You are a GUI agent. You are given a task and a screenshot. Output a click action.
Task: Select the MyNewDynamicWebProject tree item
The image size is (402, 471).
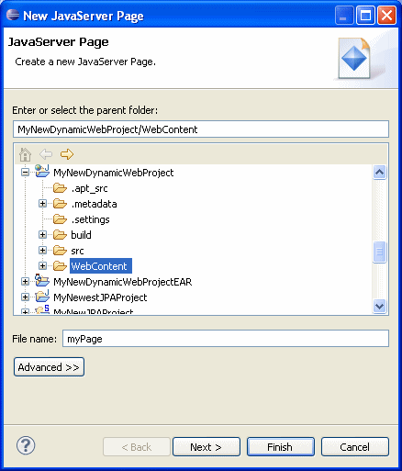[114, 173]
